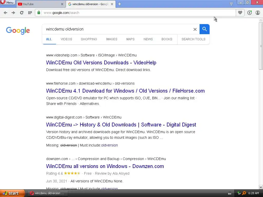Clear the search query with the X icon

195,29
